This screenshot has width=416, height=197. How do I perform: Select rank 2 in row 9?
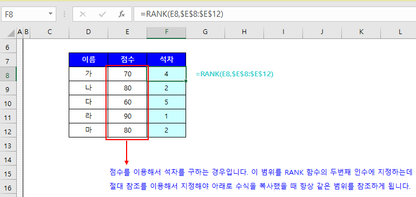coord(167,88)
